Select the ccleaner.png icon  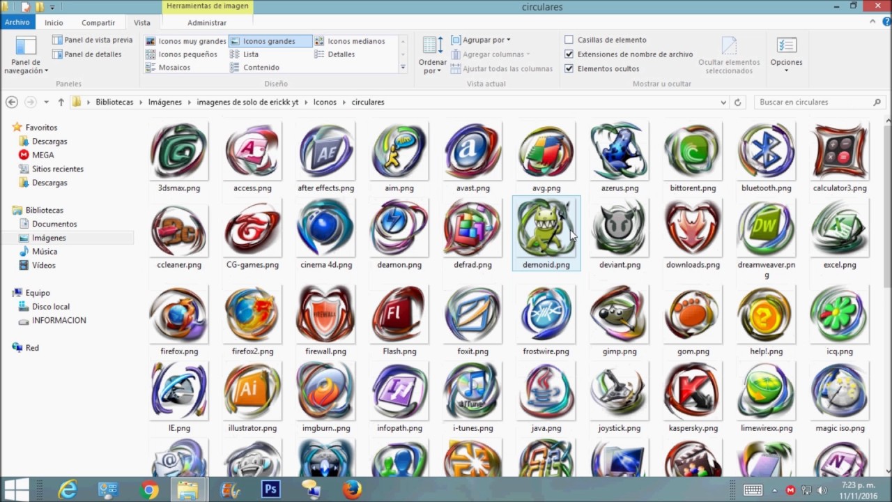[x=179, y=229]
